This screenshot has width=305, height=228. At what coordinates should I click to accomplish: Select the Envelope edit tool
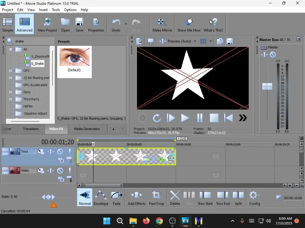point(101,198)
